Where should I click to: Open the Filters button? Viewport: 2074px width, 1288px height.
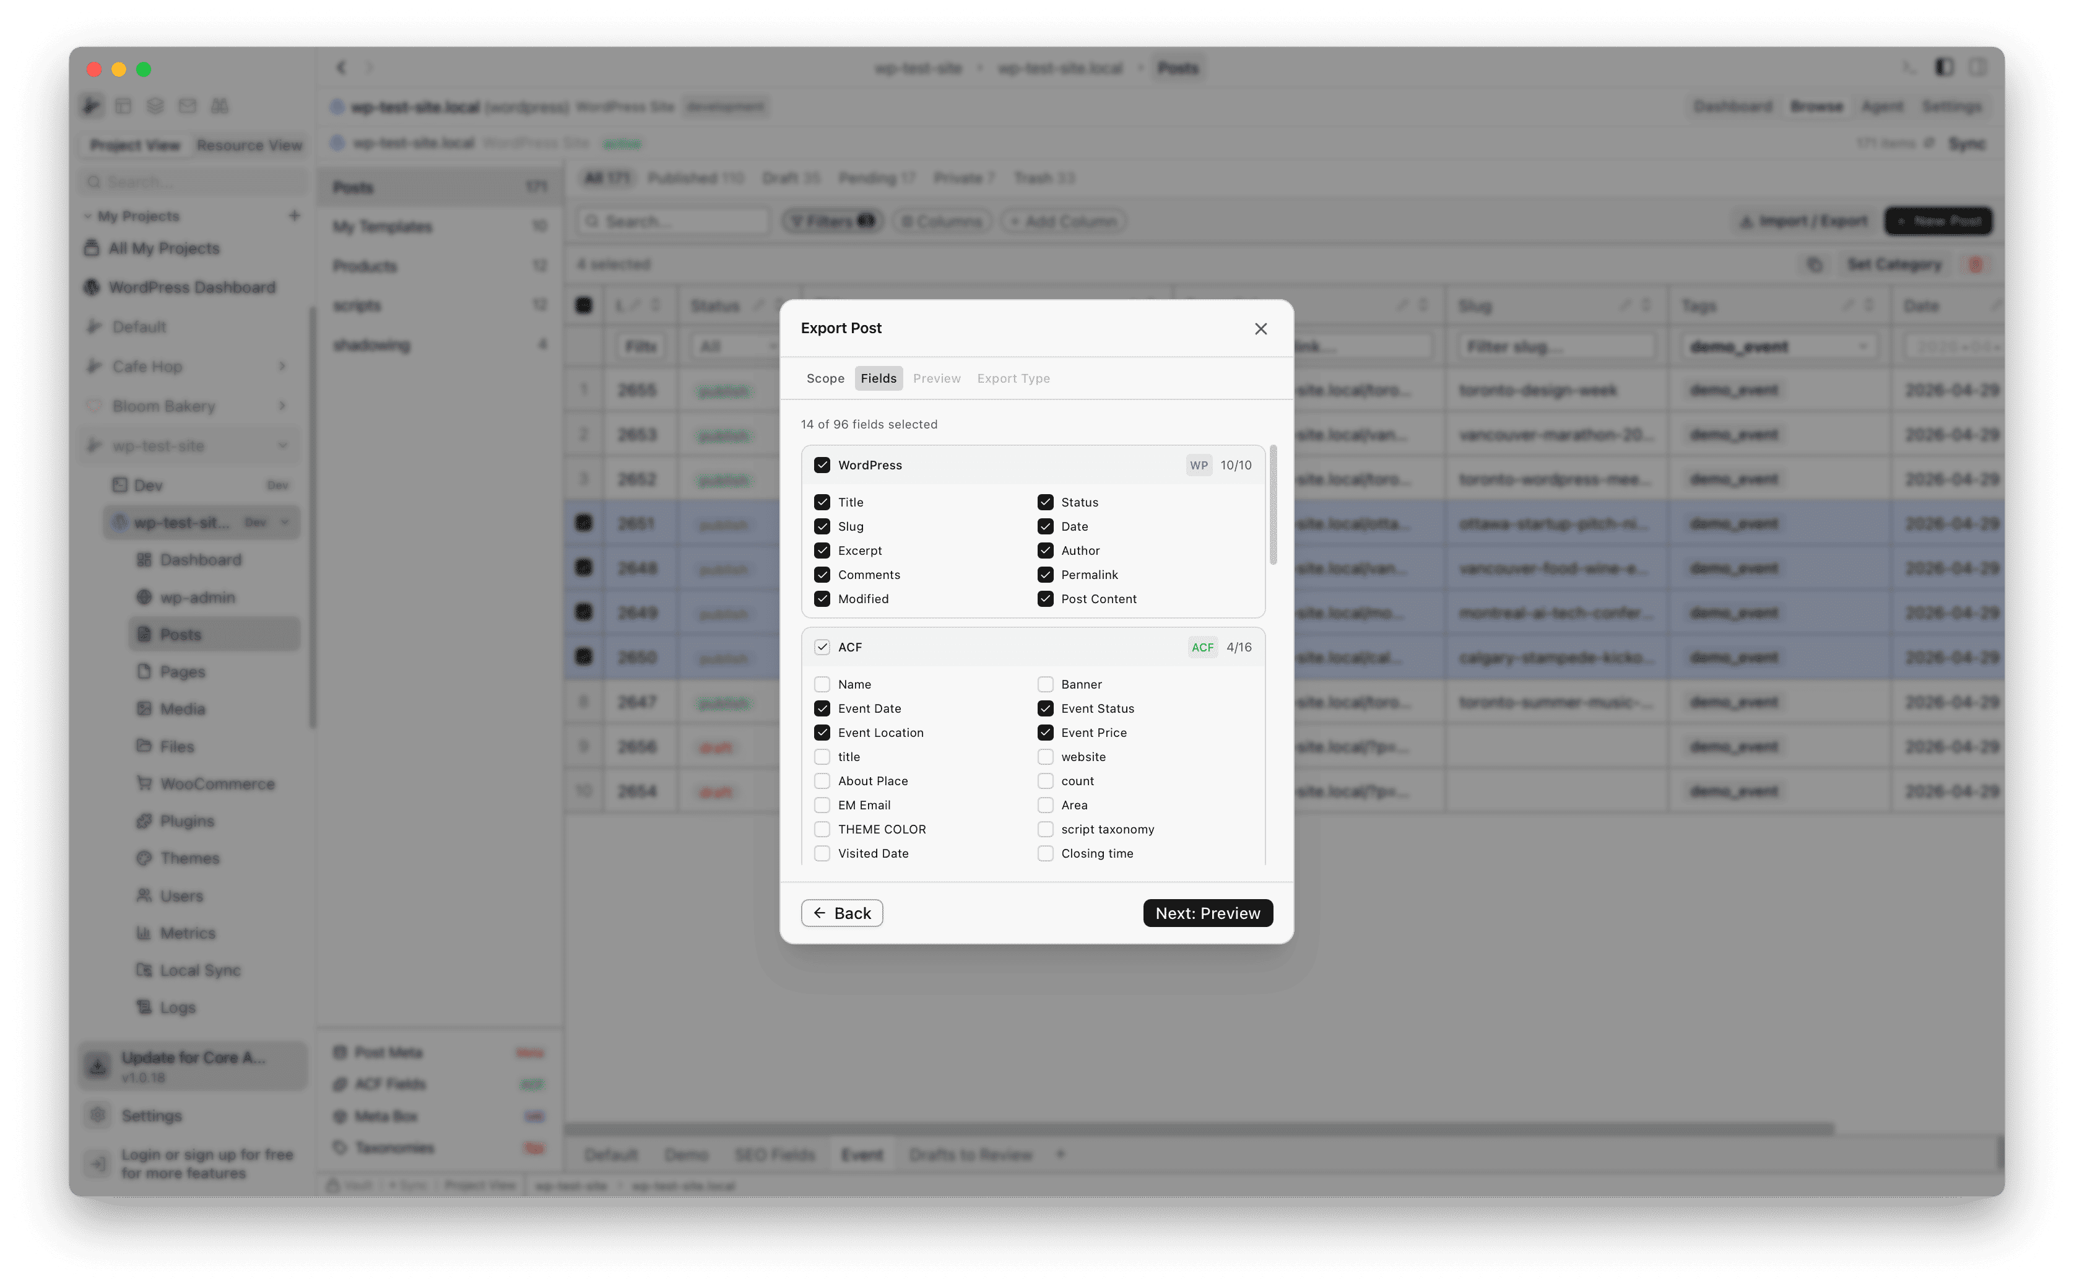832,222
